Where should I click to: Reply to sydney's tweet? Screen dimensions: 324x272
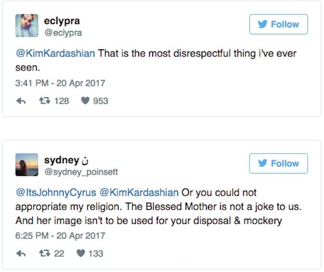(20, 254)
